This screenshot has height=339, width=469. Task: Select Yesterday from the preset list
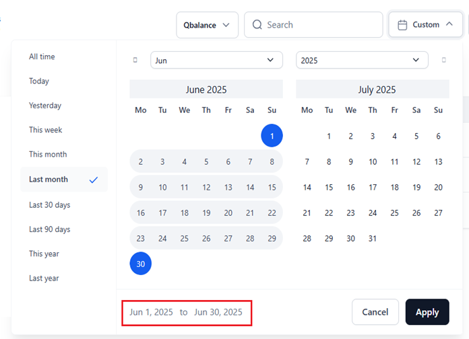pyautogui.click(x=45, y=106)
